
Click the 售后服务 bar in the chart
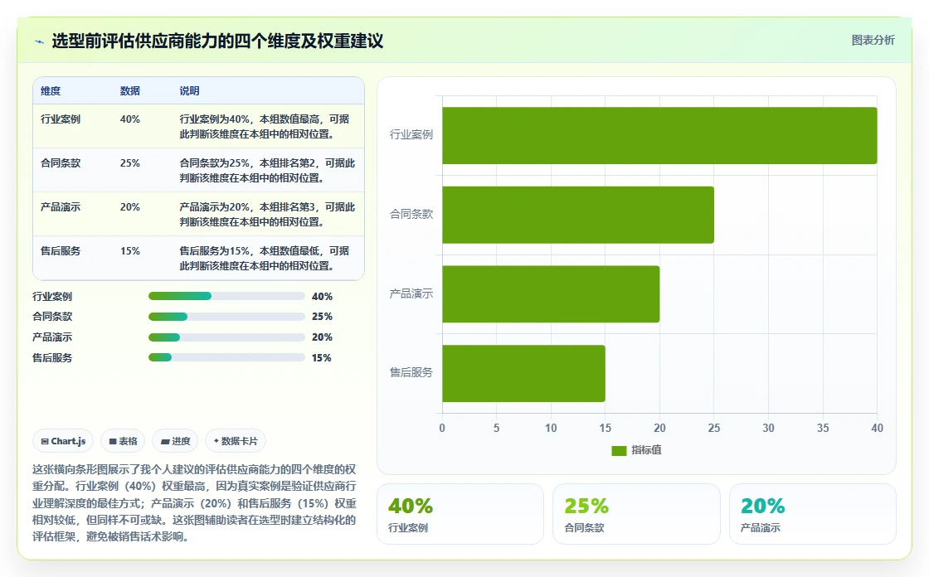[x=523, y=373]
